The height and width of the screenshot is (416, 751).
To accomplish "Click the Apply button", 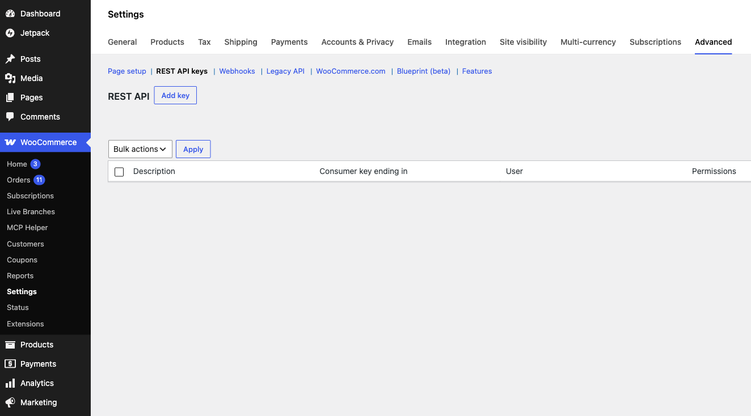I will point(193,149).
